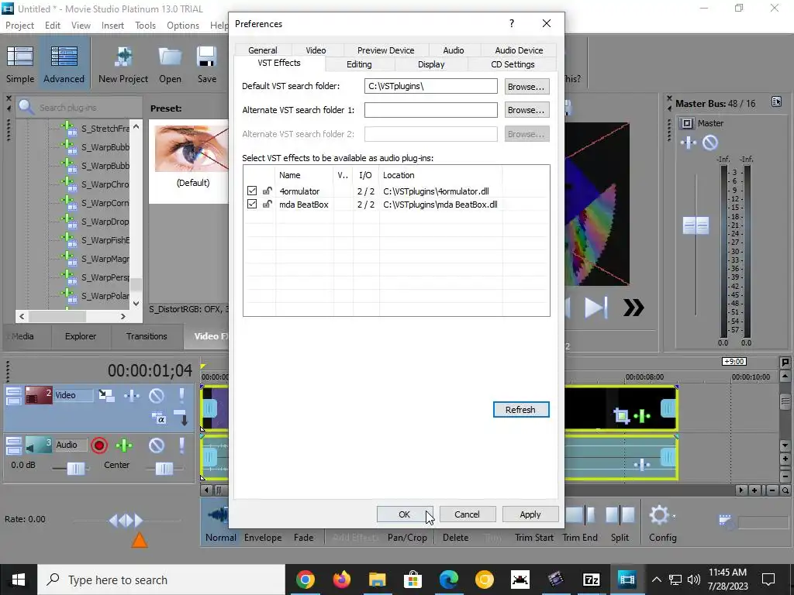Switch to the CD Settings tab

[513, 64]
